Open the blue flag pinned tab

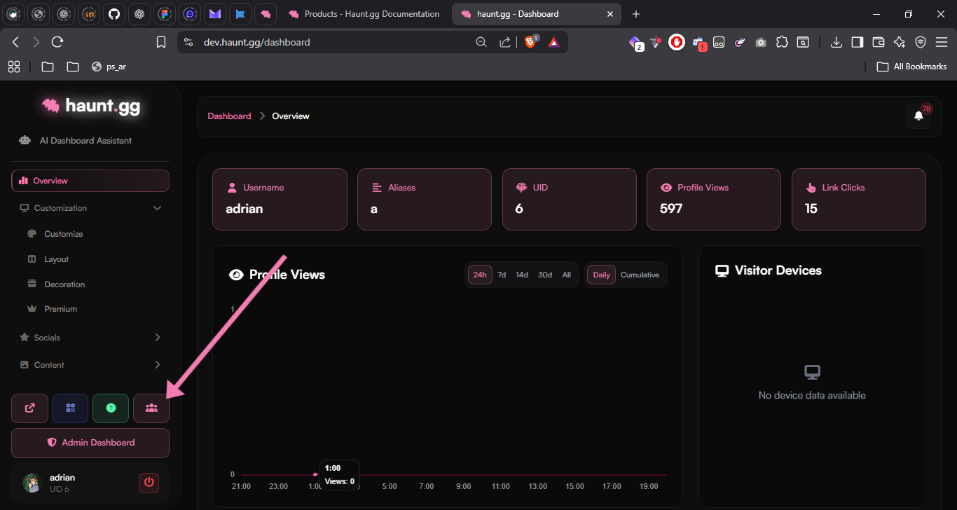[x=240, y=14]
